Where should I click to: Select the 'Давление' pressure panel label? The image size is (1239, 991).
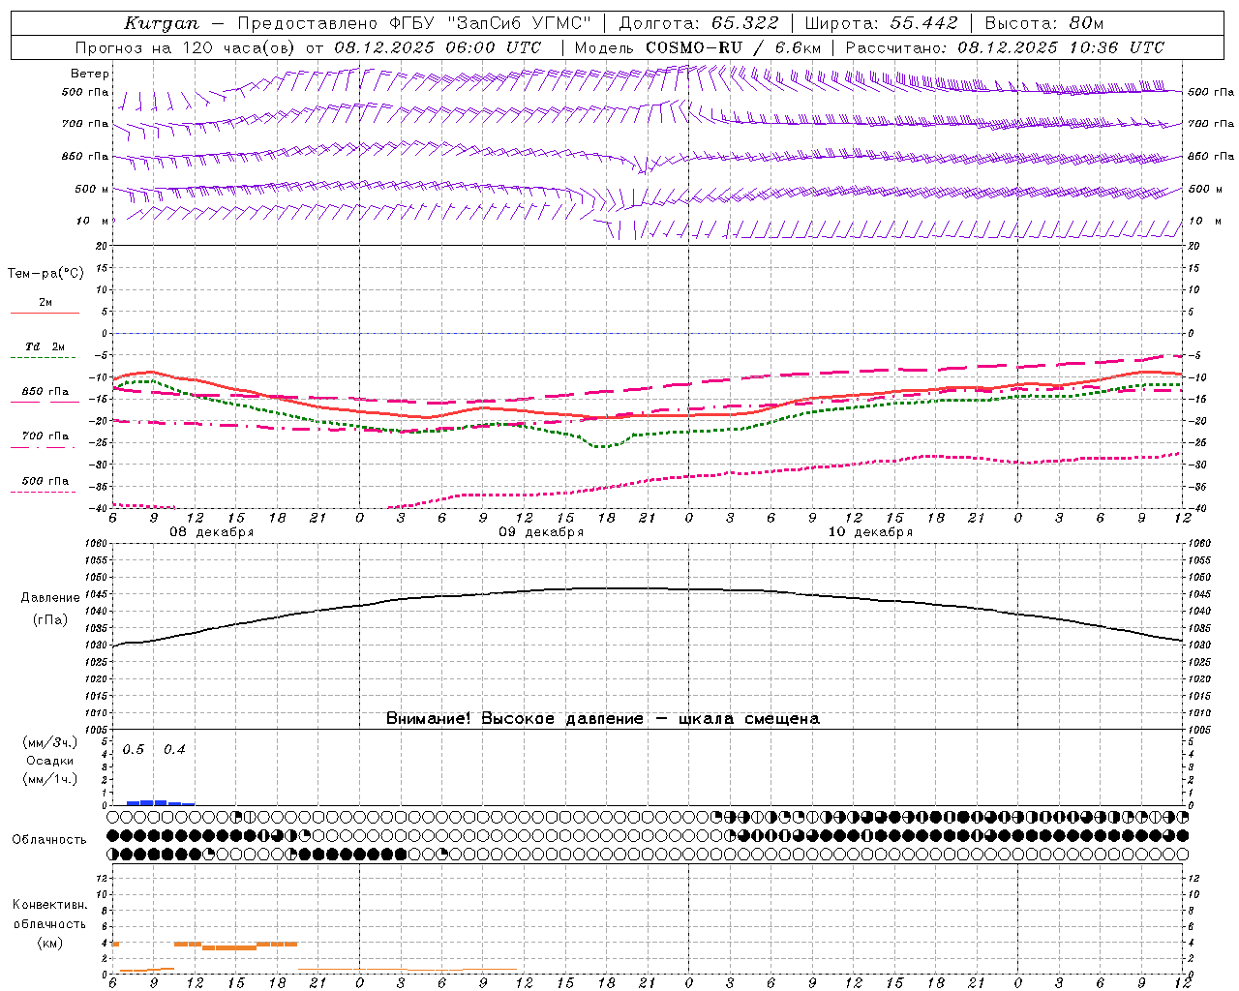(x=50, y=598)
